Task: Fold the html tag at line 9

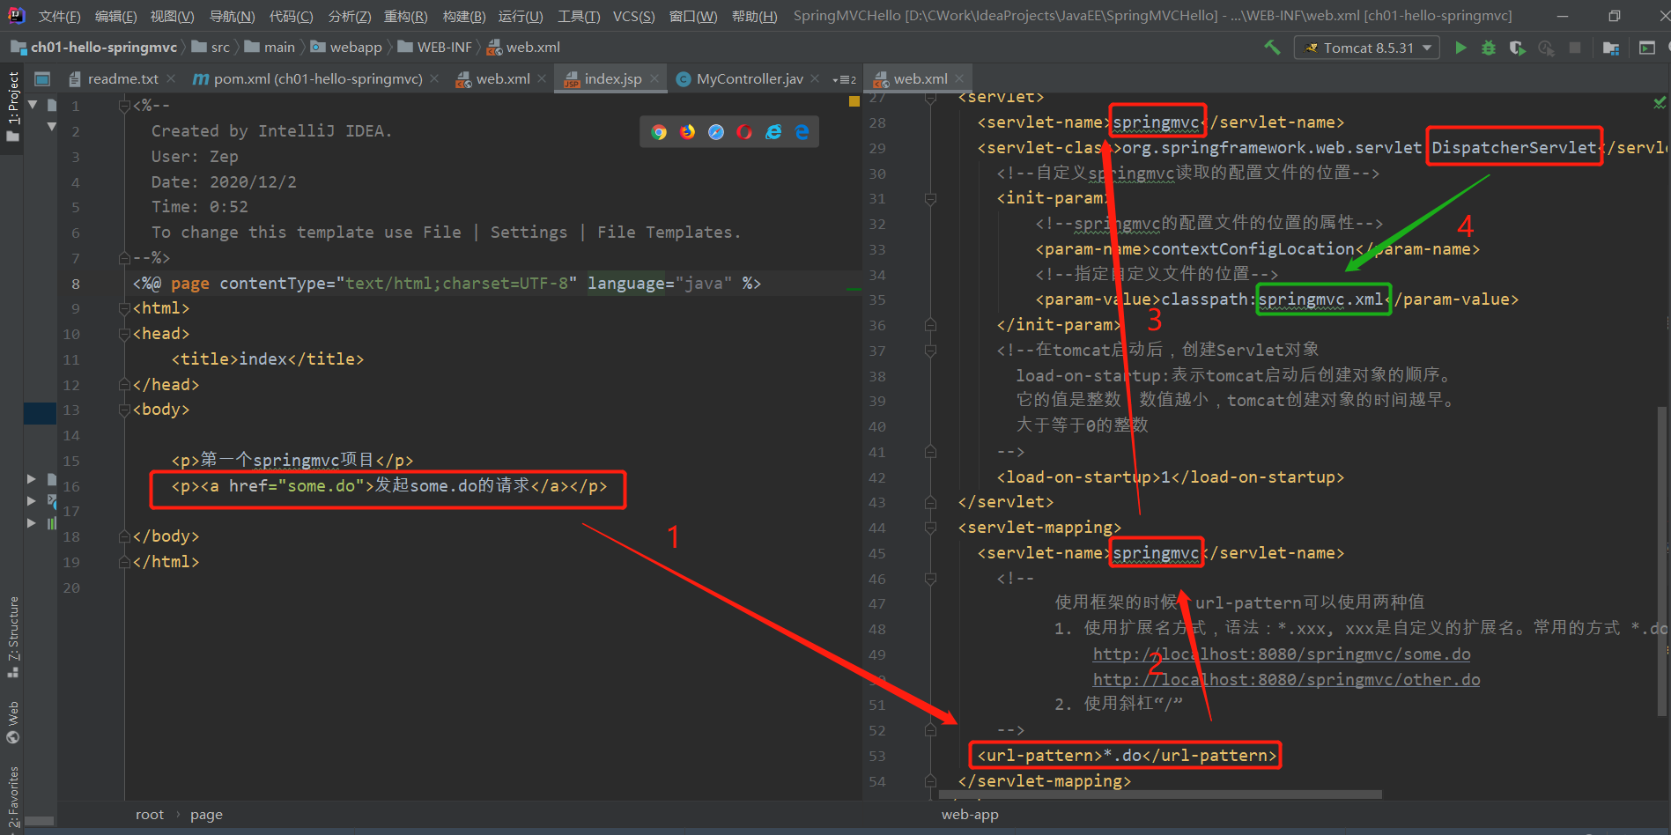Action: 124,309
